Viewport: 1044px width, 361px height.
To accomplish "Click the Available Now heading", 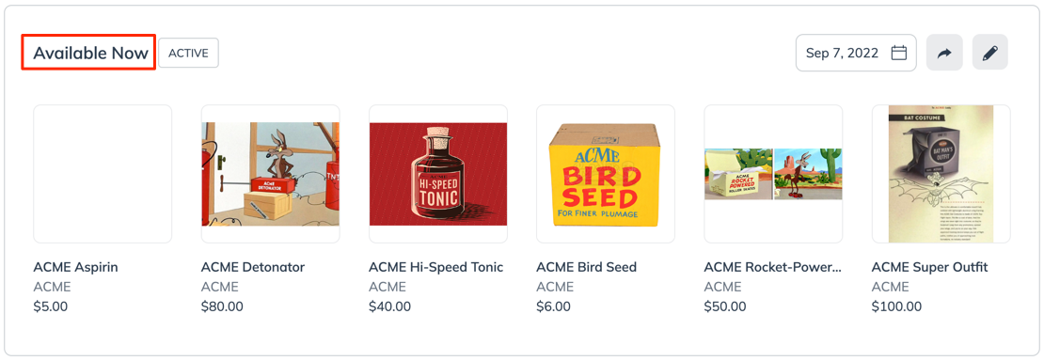I will click(90, 54).
